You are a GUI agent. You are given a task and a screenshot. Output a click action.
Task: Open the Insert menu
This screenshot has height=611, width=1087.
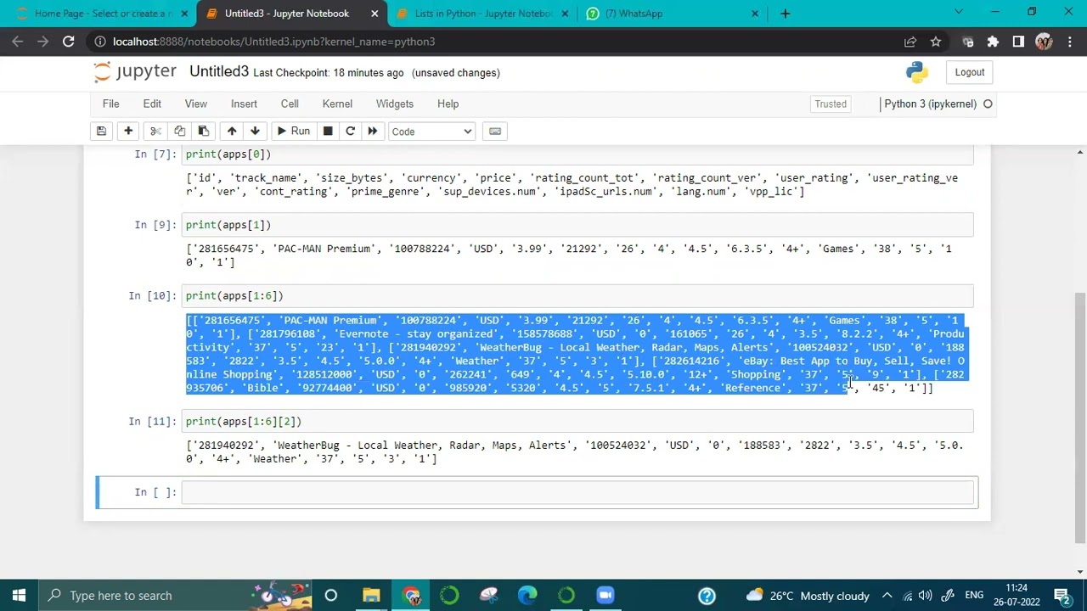244,104
